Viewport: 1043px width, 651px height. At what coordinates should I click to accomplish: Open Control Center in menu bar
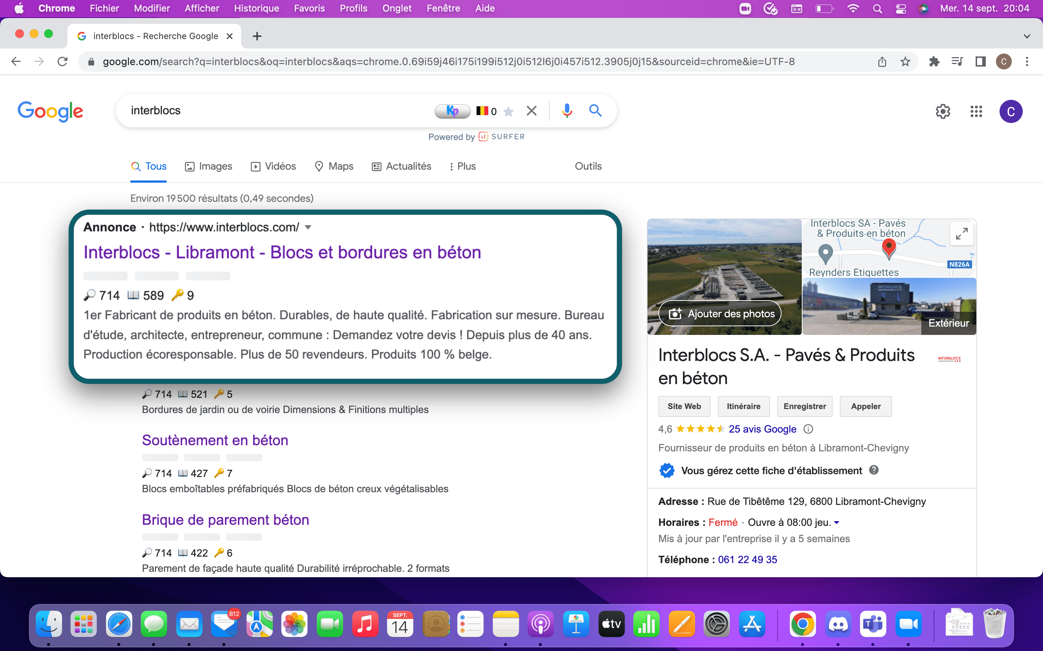pyautogui.click(x=900, y=9)
